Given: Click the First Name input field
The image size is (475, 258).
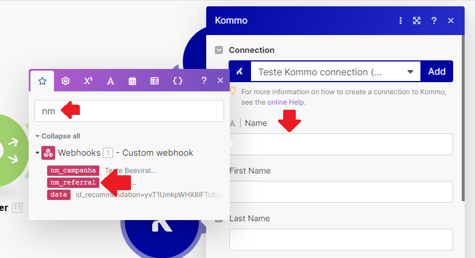Looking at the screenshot, I should click(x=341, y=192).
